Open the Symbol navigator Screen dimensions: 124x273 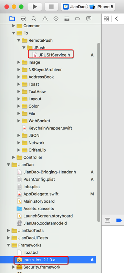coord(23,19)
